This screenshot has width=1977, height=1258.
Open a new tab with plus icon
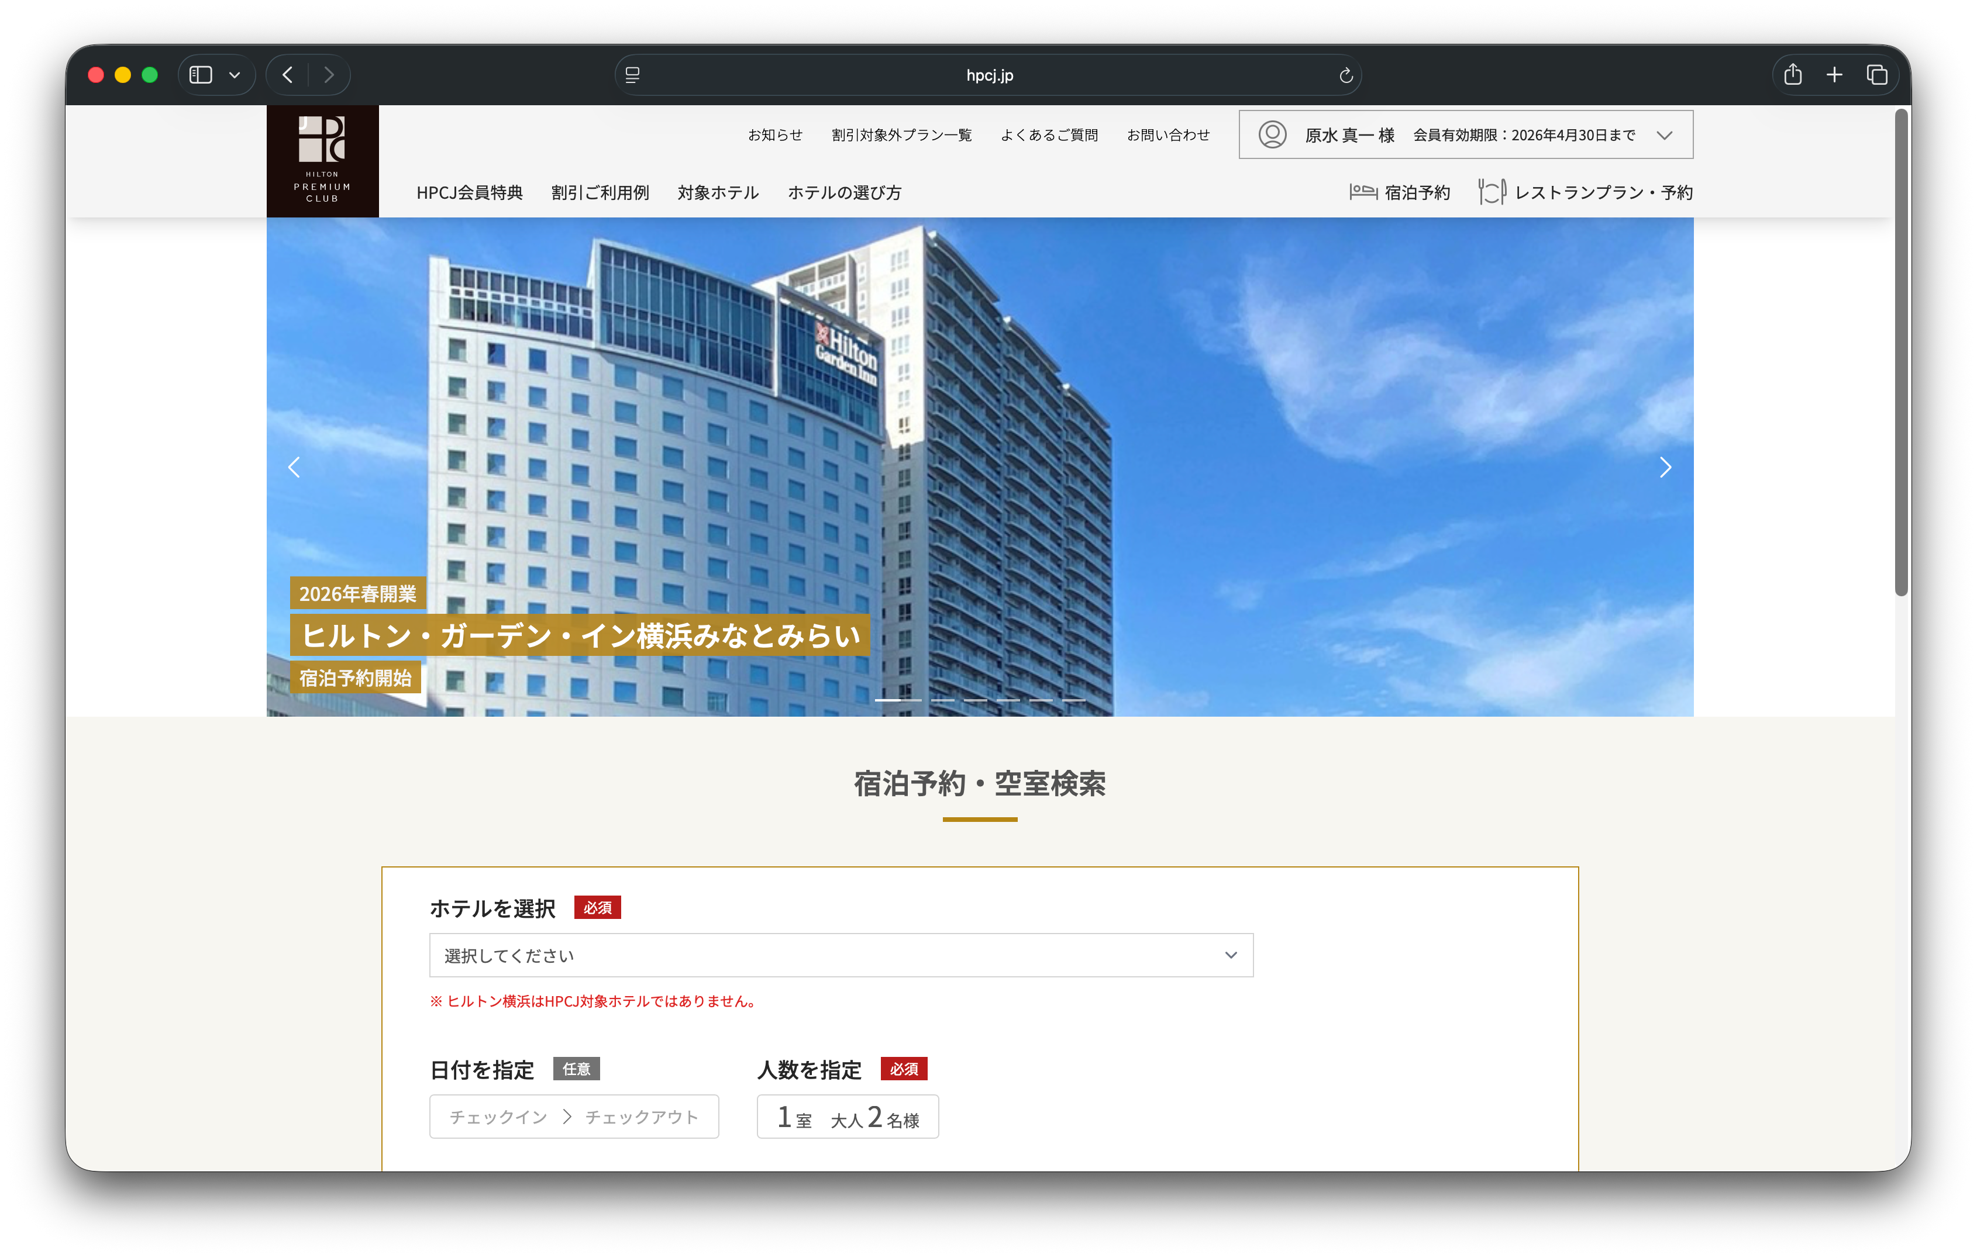click(x=1834, y=75)
